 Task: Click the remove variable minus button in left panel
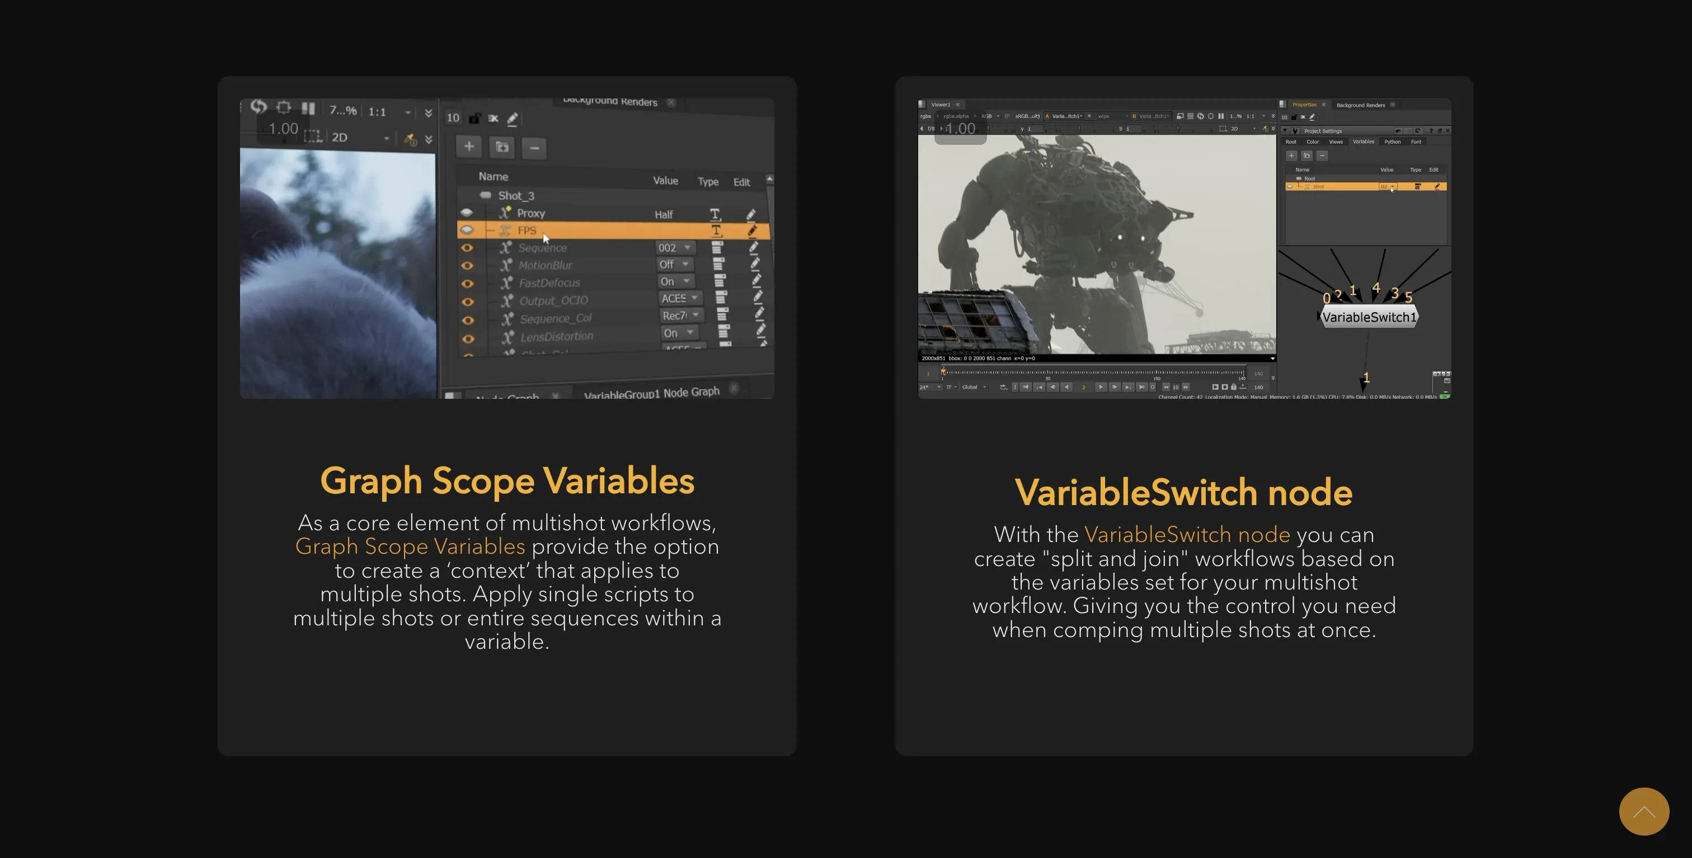coord(534,148)
